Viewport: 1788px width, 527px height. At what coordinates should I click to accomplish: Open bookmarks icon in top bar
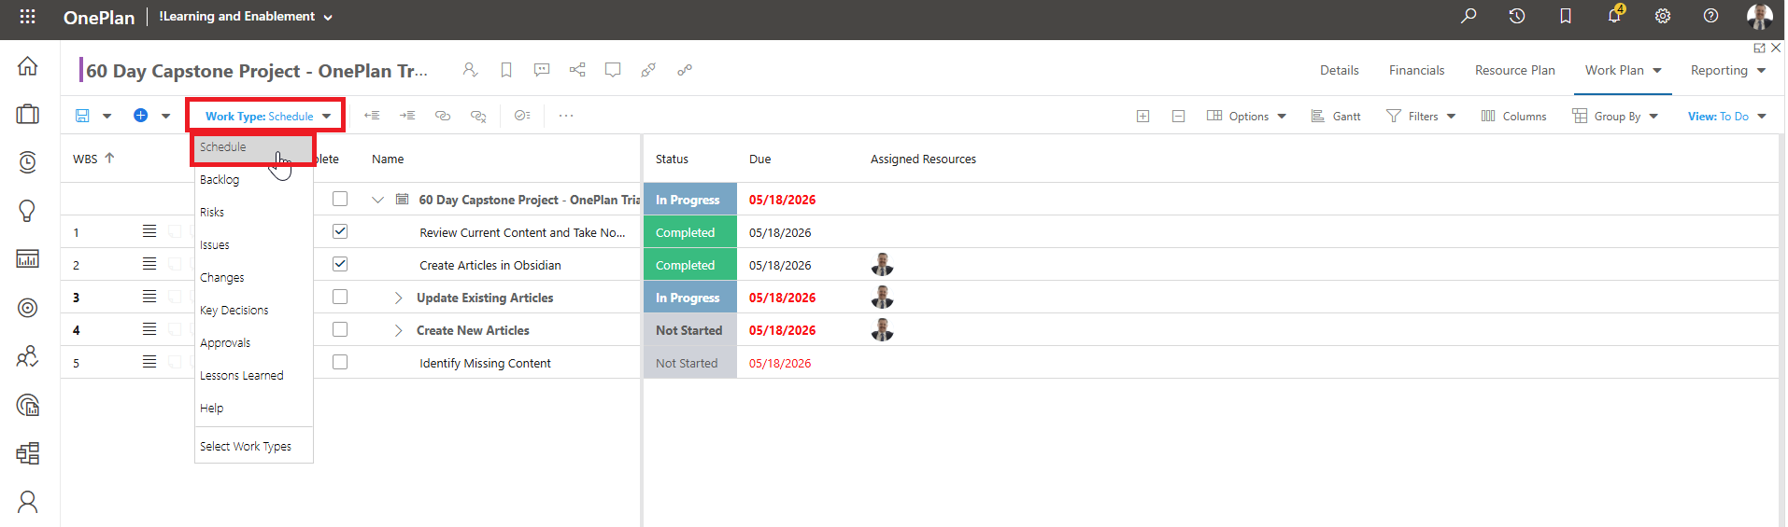1566,16
